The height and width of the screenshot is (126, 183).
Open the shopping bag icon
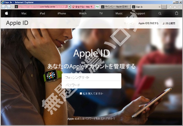176,13
